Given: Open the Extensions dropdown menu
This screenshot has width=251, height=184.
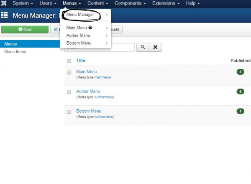Looking at the screenshot, I should (166, 3).
